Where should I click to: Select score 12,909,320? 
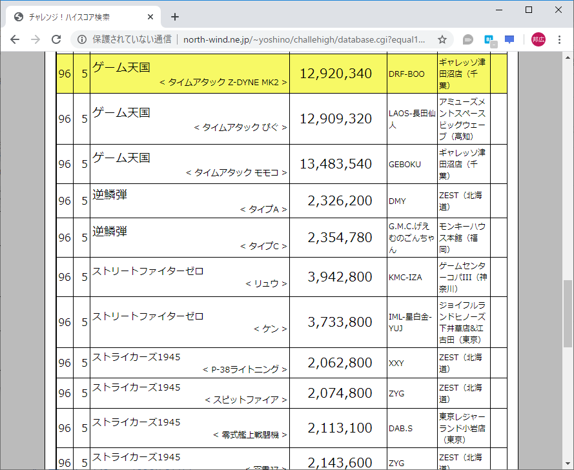coord(336,119)
